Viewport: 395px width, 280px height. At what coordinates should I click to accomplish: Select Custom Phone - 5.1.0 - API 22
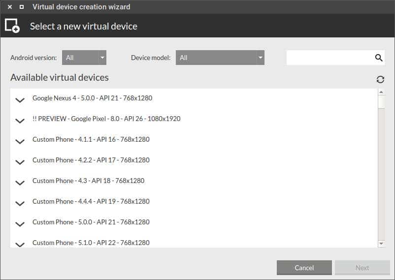click(x=91, y=243)
